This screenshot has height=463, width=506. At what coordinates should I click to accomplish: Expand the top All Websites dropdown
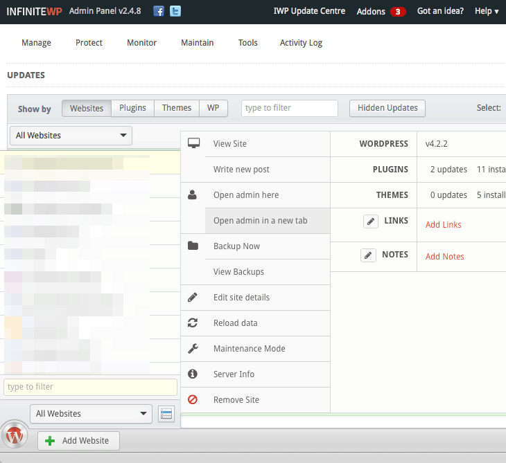(71, 136)
